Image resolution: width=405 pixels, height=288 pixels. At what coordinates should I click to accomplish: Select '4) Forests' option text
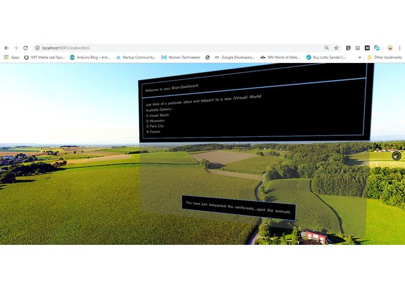pyautogui.click(x=153, y=132)
